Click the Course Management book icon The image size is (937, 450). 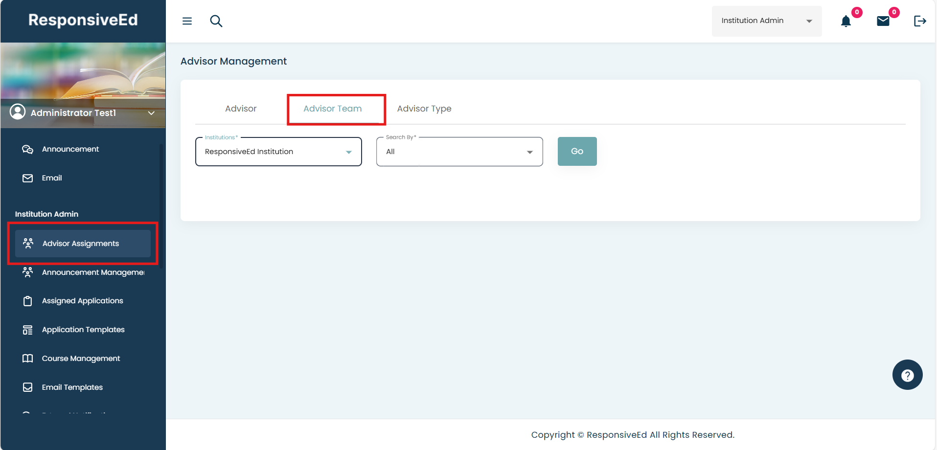coord(28,359)
